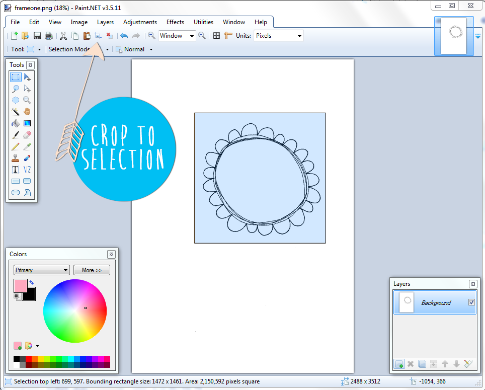Delete the selected layer
This screenshot has height=390, width=485.
coord(411,364)
